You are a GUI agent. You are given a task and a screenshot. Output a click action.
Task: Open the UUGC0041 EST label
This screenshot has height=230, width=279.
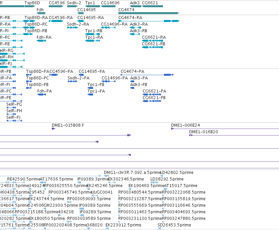[102, 193]
